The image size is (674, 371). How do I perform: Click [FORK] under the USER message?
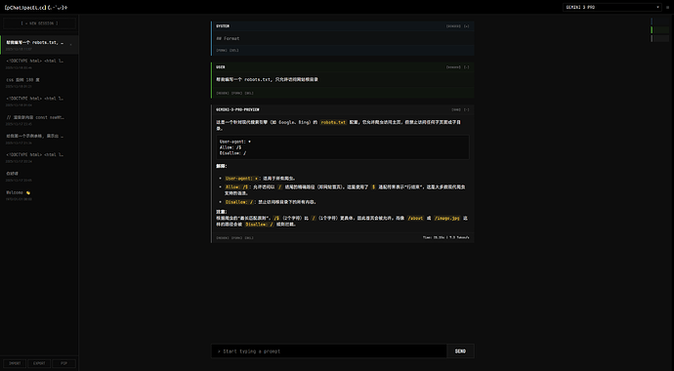[236, 93]
